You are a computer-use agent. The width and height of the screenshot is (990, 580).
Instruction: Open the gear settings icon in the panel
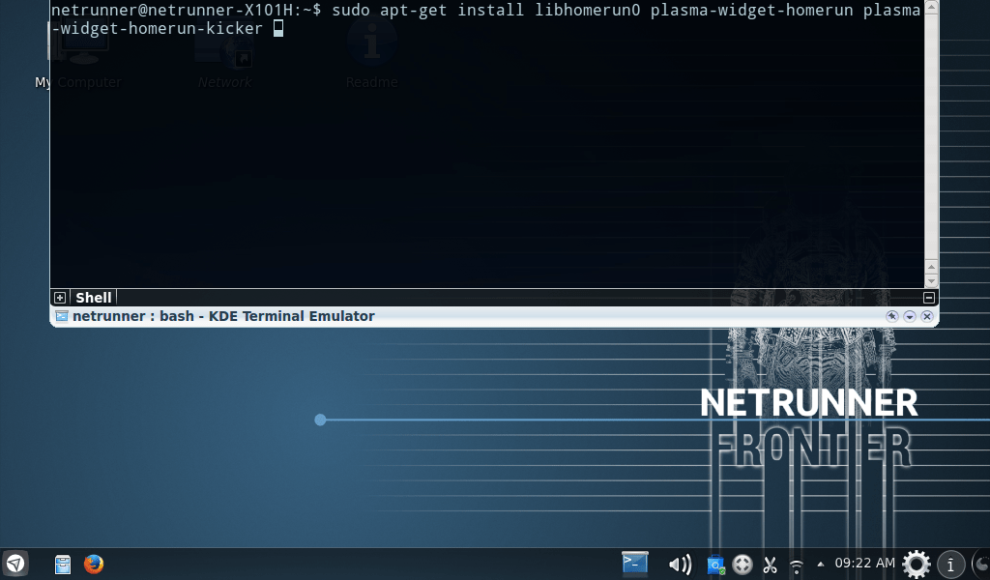[x=917, y=564]
